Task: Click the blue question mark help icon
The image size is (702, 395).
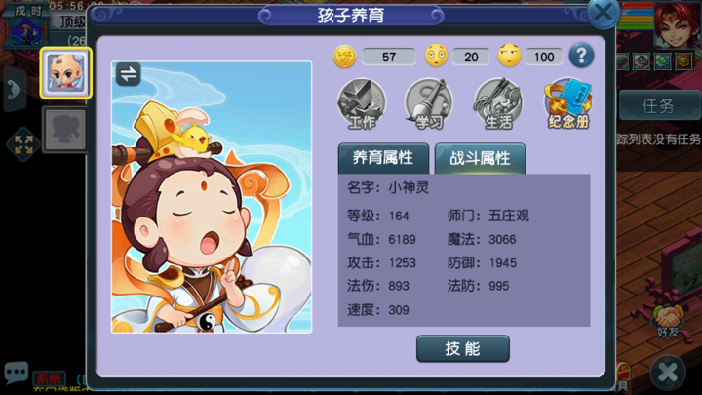Action: click(581, 56)
